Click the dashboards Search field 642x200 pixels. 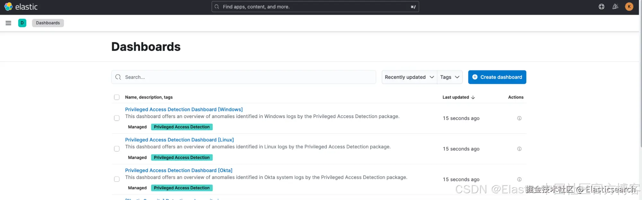click(x=247, y=77)
